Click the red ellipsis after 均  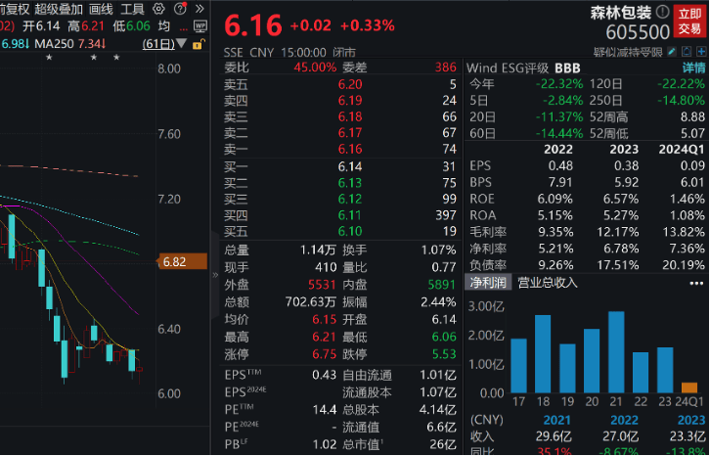pyautogui.click(x=184, y=28)
